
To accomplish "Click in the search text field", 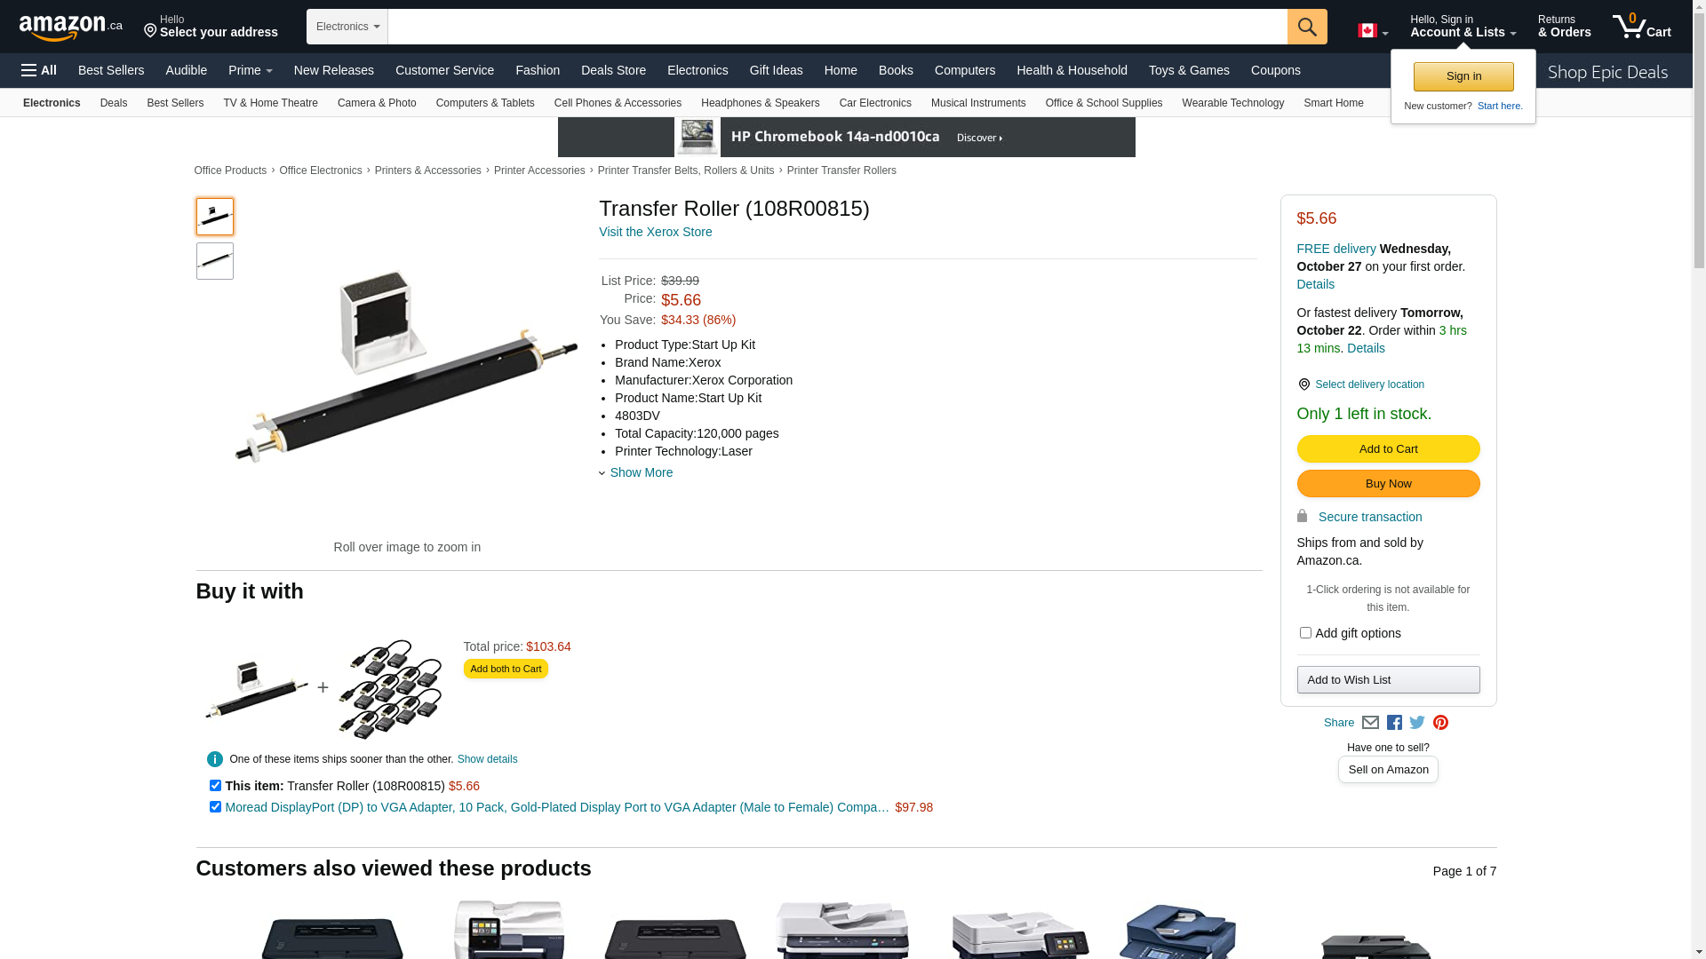I will pos(837,27).
